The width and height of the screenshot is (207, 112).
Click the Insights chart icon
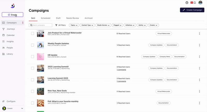4,42
